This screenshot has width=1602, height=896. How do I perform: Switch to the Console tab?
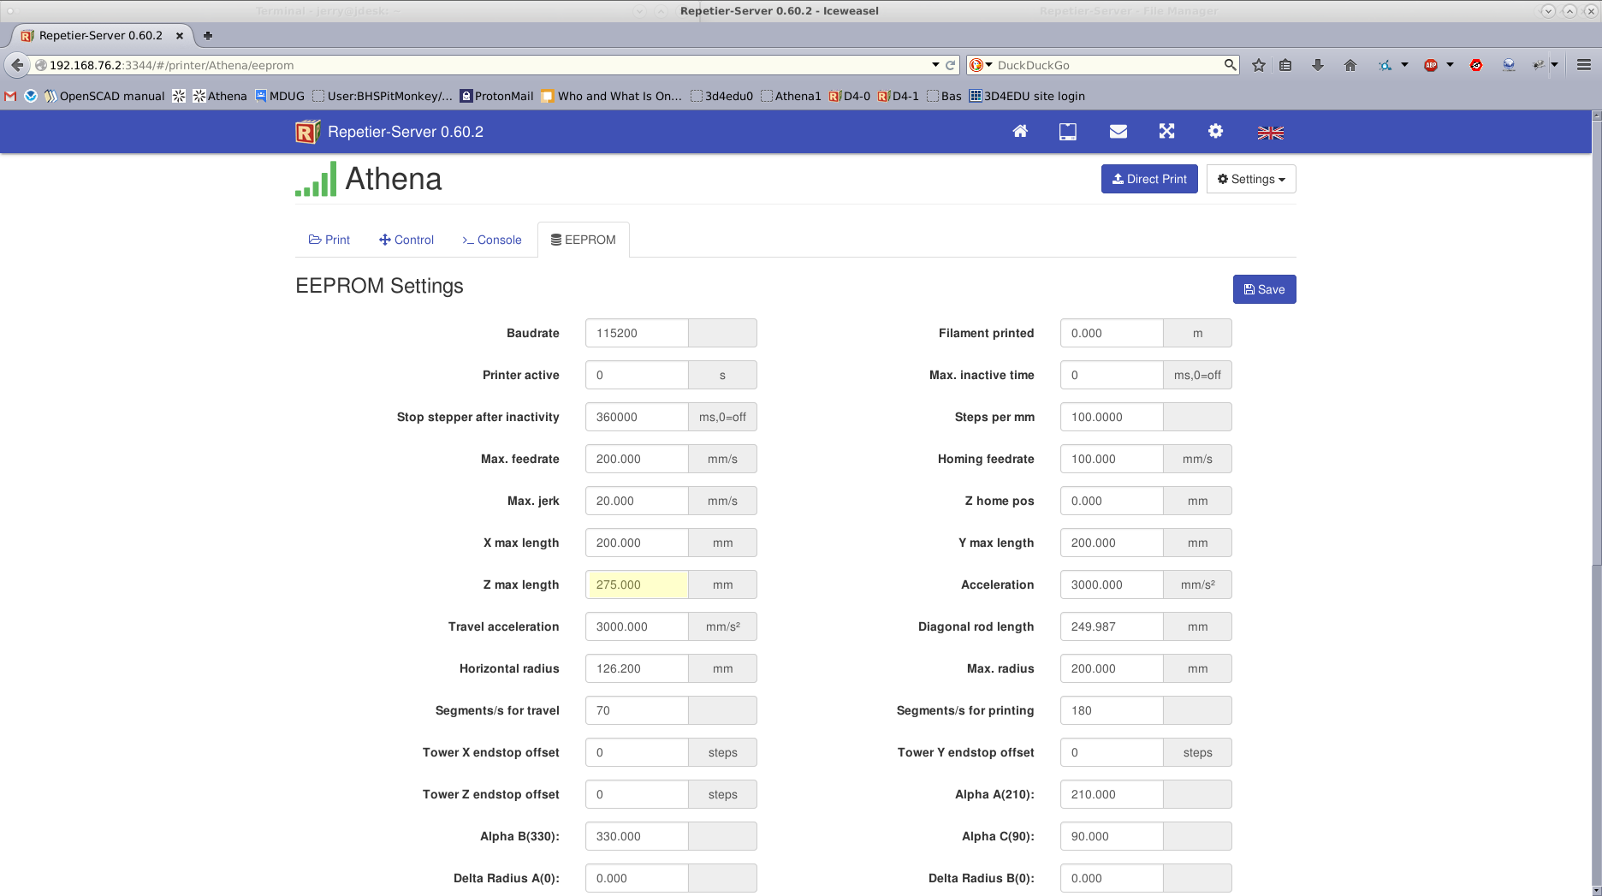pyautogui.click(x=491, y=240)
